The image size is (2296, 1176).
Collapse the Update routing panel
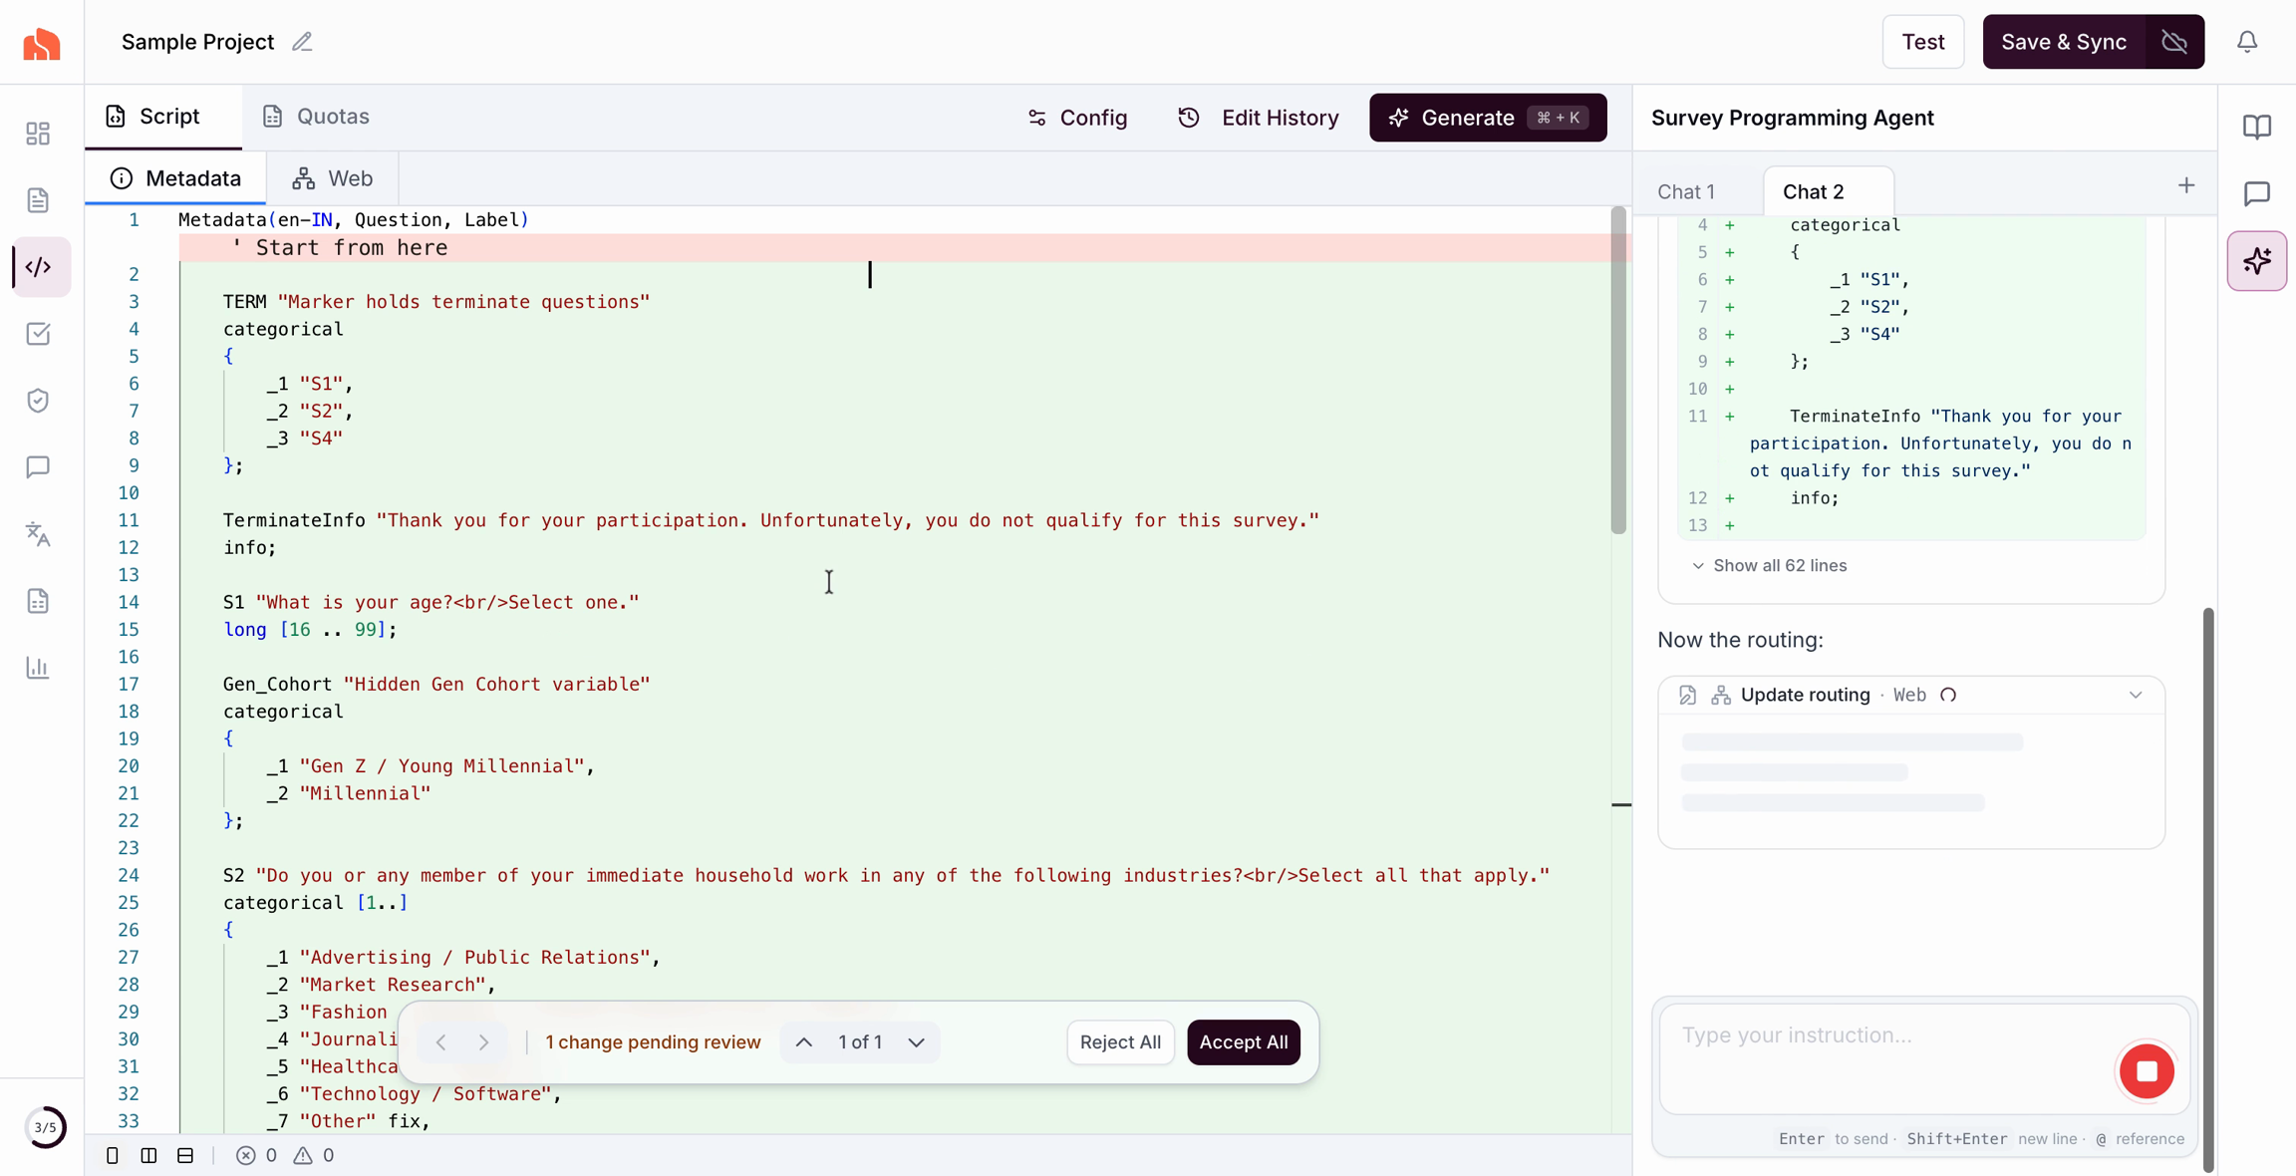pyautogui.click(x=2136, y=695)
